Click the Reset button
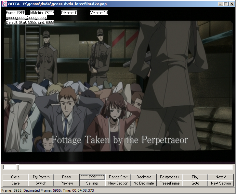The width and height of the screenshot is (236, 194). click(x=67, y=177)
